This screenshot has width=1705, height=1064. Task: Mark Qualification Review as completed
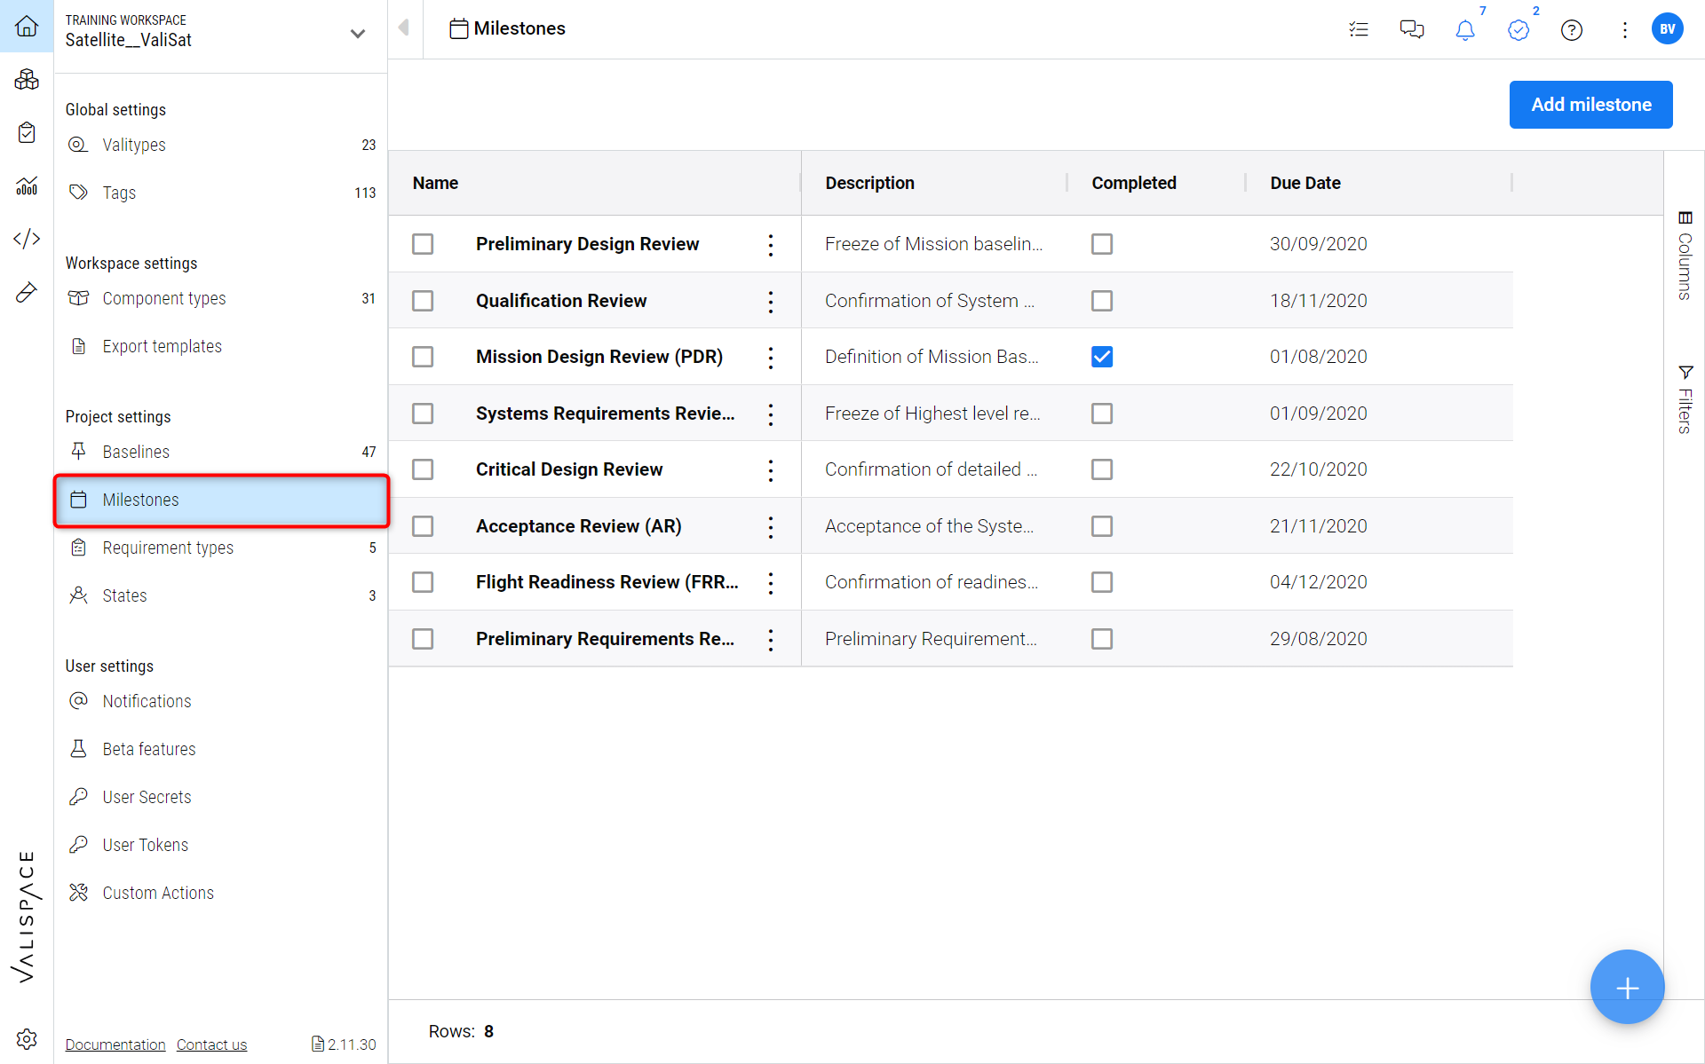[1102, 301]
